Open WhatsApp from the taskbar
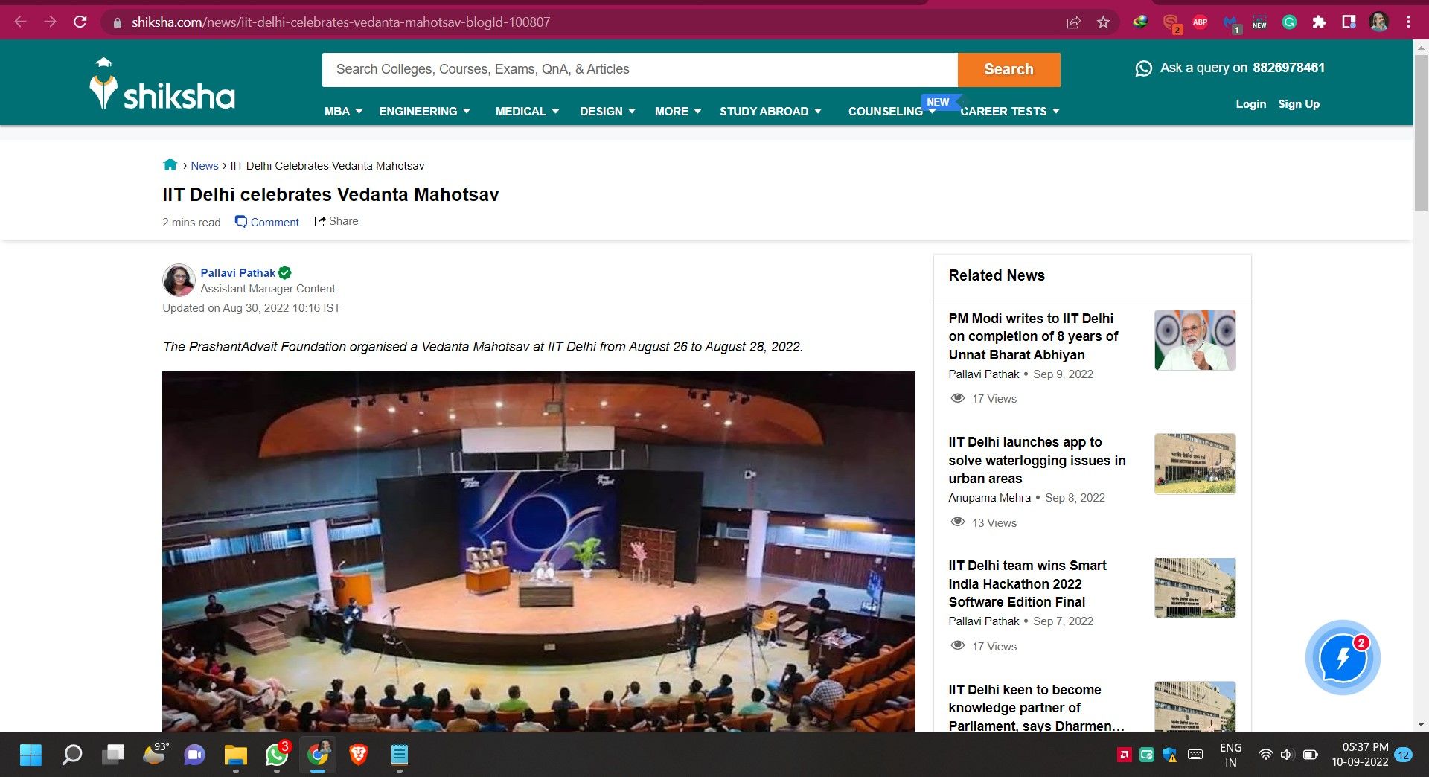The height and width of the screenshot is (777, 1429). click(x=277, y=755)
